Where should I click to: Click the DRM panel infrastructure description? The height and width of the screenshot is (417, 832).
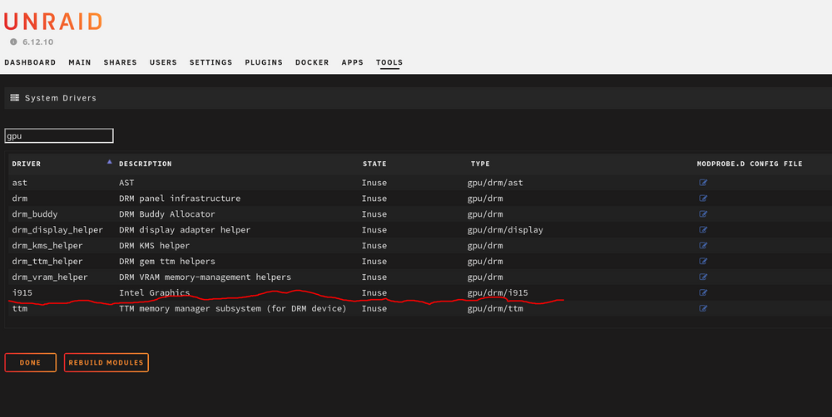[180, 199]
